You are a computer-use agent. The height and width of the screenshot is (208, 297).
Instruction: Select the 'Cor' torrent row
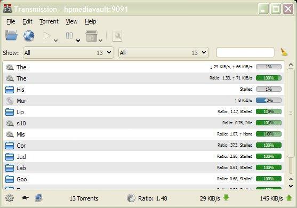[144, 145]
